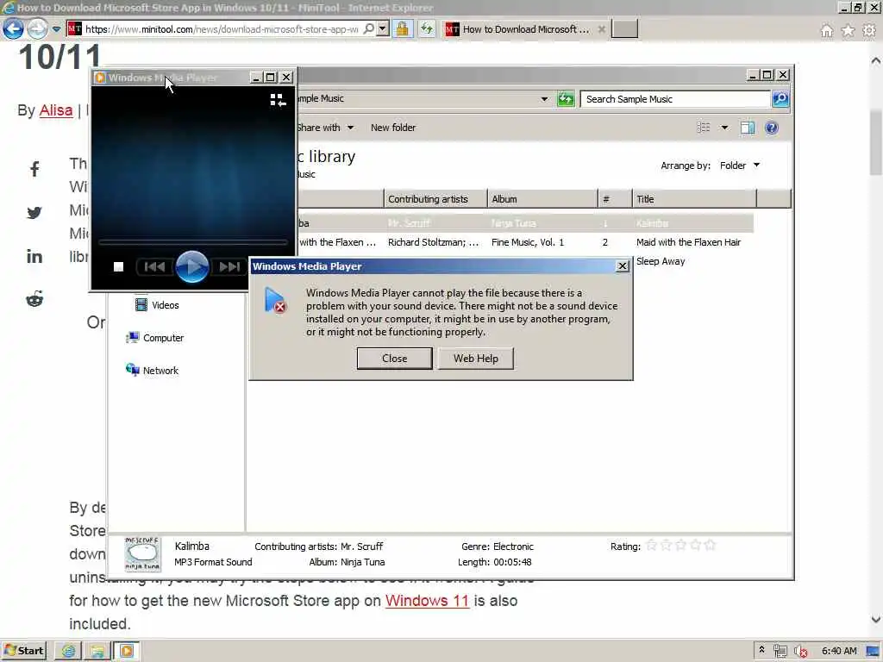Expand IE address bar autocomplete dropdown

point(383,28)
